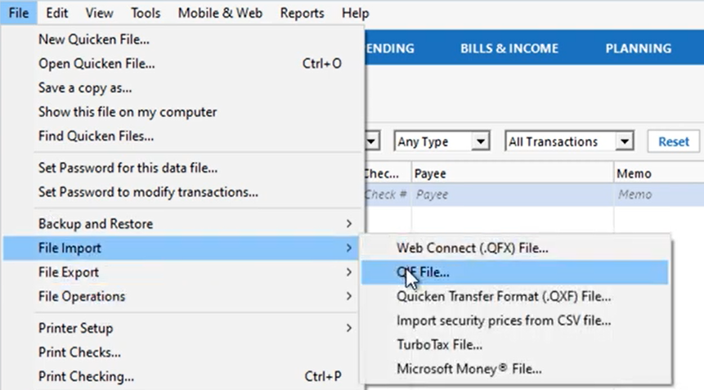Screen dimensions: 704x390
Task: Click the Payee column header
Action: pyautogui.click(x=513, y=173)
